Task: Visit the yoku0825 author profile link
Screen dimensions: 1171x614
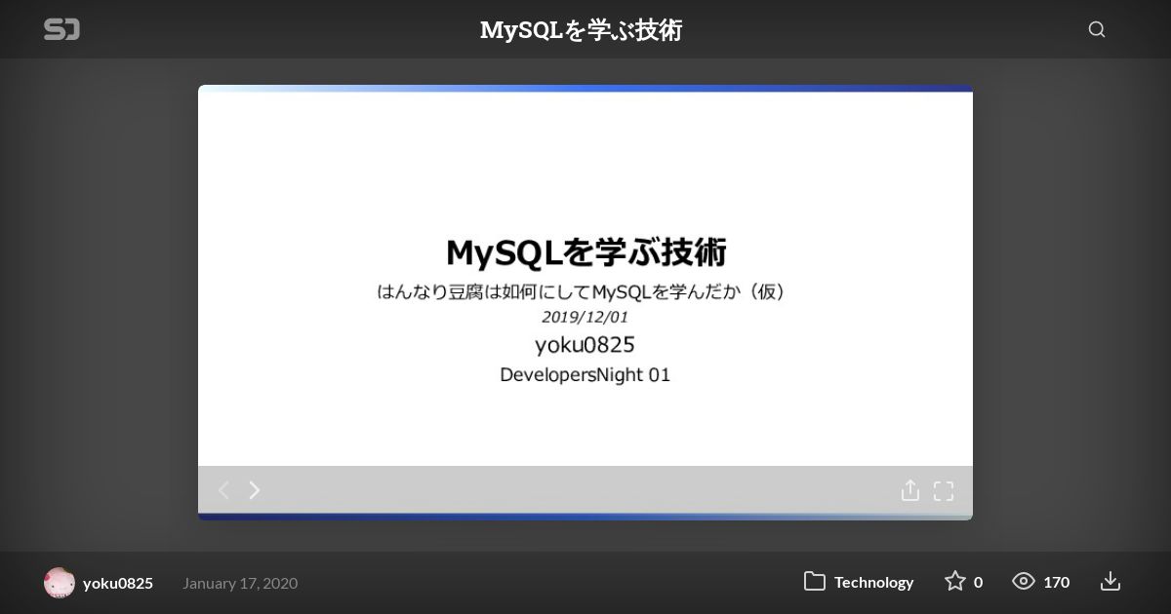Action: (118, 583)
